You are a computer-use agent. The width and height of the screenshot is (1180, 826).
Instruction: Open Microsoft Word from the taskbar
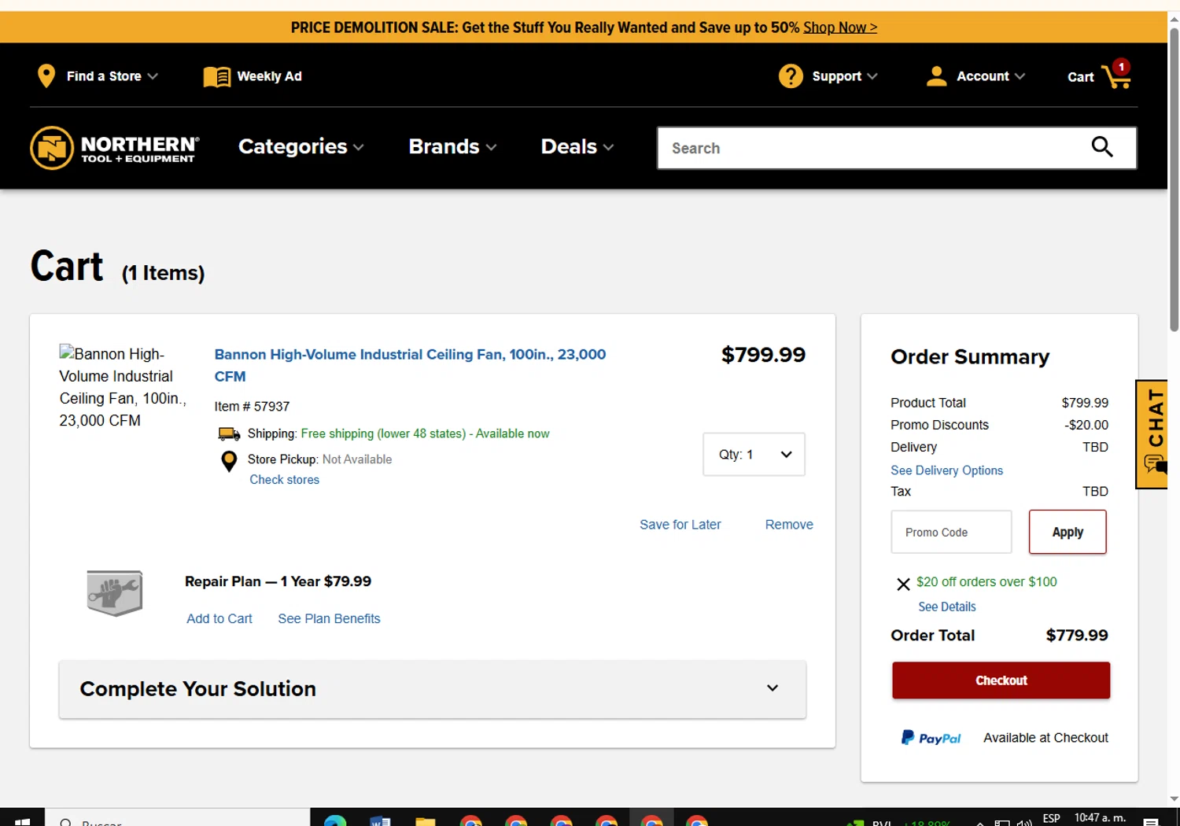coord(381,820)
